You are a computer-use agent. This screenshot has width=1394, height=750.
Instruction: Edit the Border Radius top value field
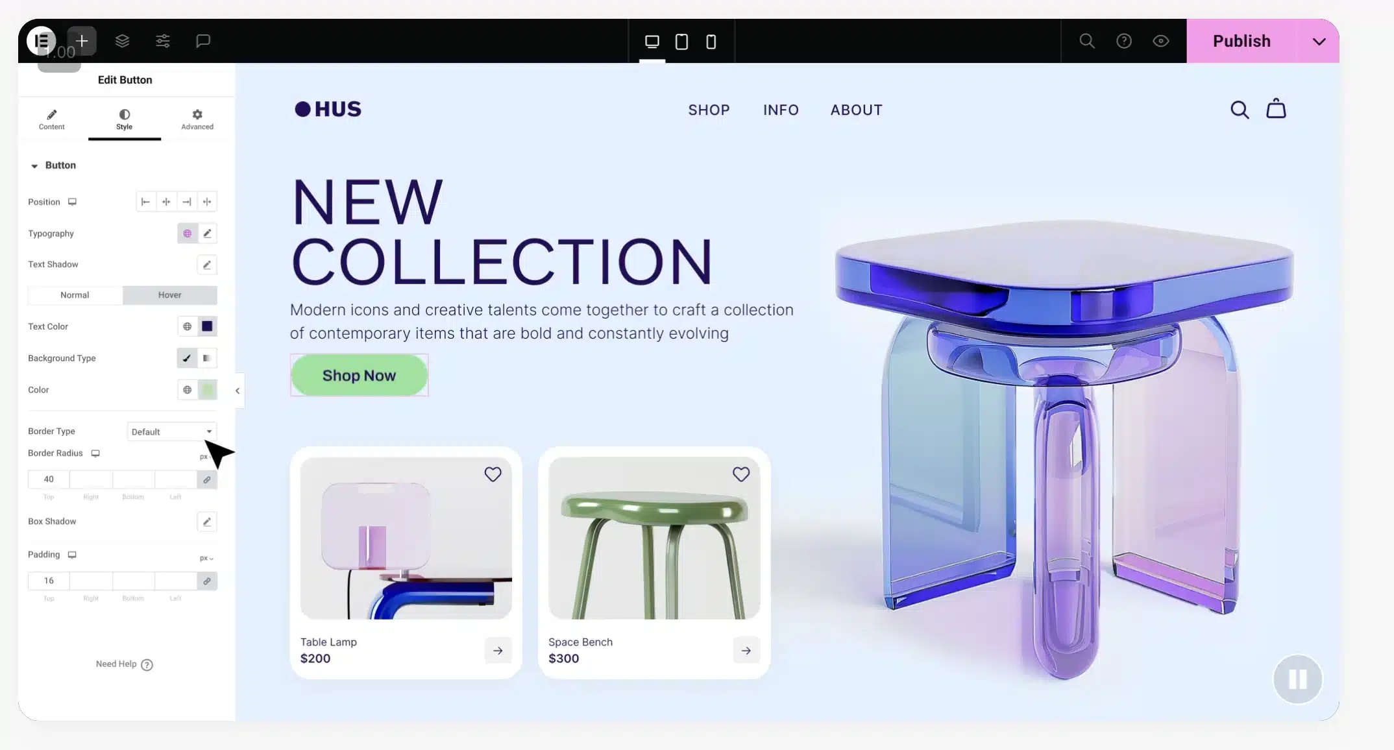pyautogui.click(x=48, y=479)
